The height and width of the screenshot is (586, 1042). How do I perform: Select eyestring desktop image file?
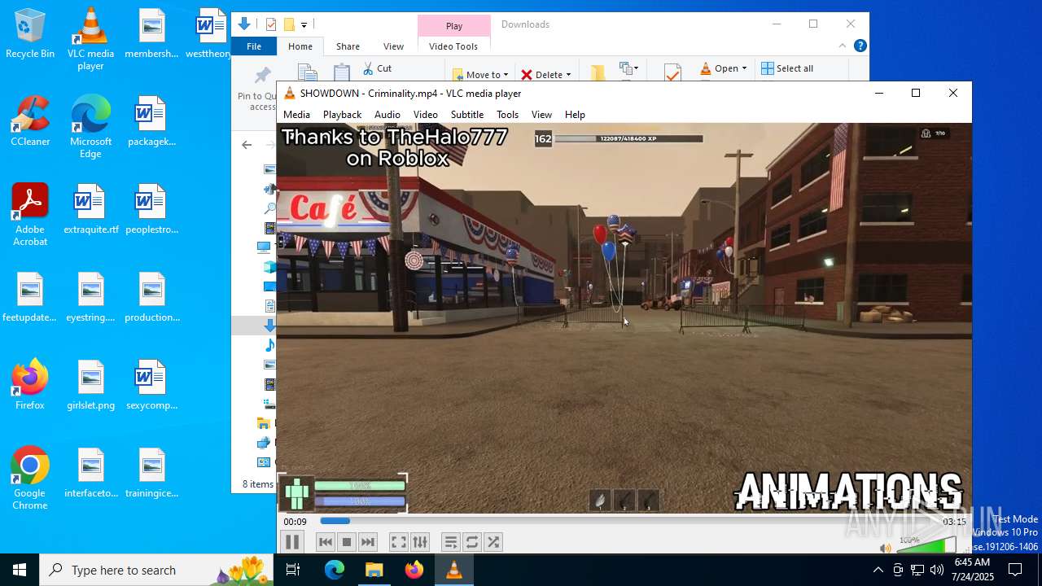pos(90,298)
